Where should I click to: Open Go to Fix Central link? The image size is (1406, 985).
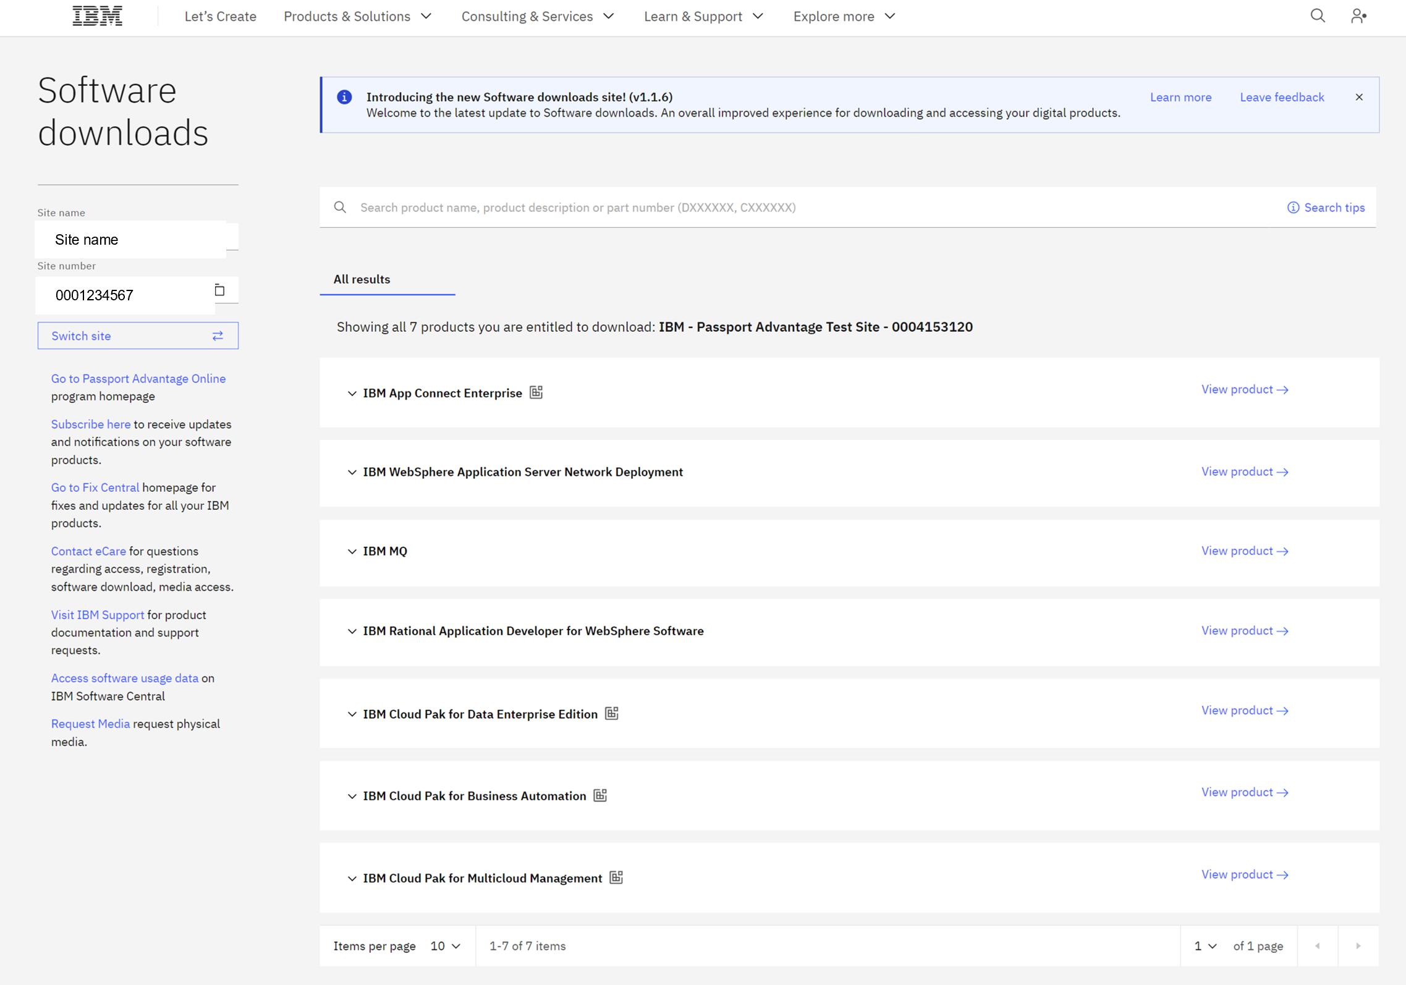pyautogui.click(x=95, y=487)
